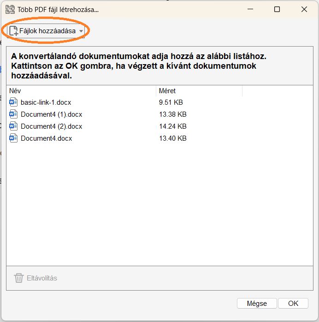Click the Word icon for Document4.docx

pyautogui.click(x=13, y=138)
